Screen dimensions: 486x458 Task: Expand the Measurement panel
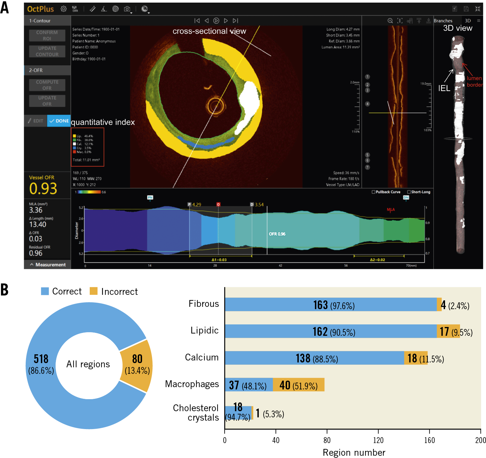(47, 265)
